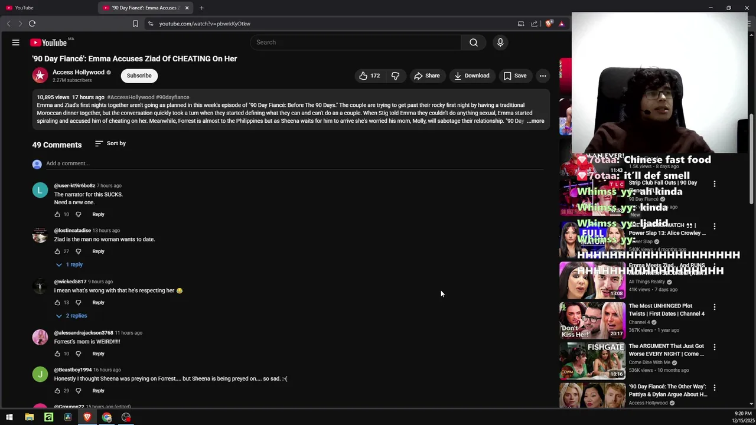
Task: Save video to a playlist
Action: (x=515, y=76)
